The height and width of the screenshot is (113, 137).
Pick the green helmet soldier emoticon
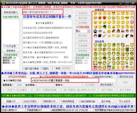pos(104,27)
